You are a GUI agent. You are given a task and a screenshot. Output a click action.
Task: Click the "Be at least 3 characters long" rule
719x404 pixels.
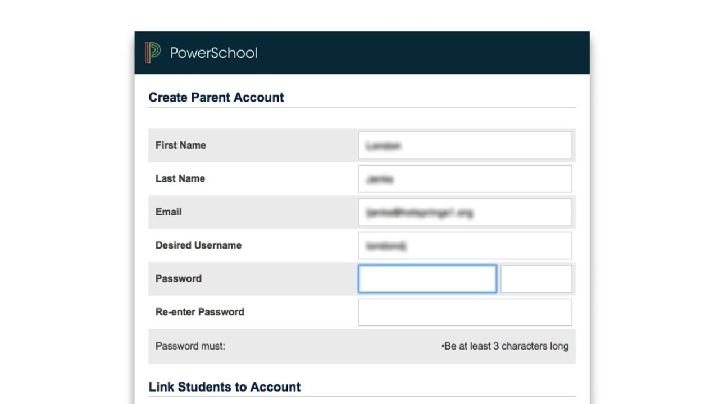506,346
